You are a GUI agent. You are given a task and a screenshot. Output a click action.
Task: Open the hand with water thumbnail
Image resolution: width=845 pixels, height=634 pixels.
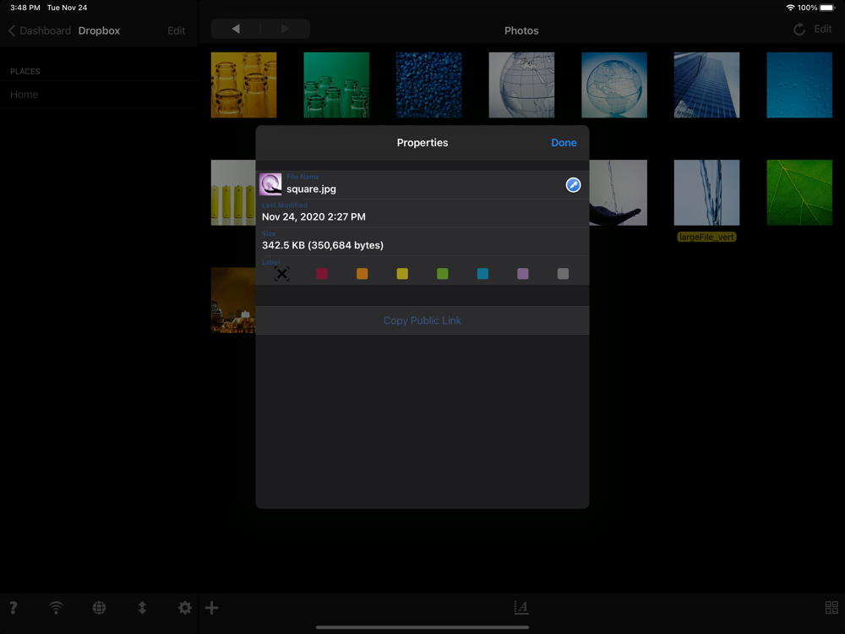tap(619, 193)
